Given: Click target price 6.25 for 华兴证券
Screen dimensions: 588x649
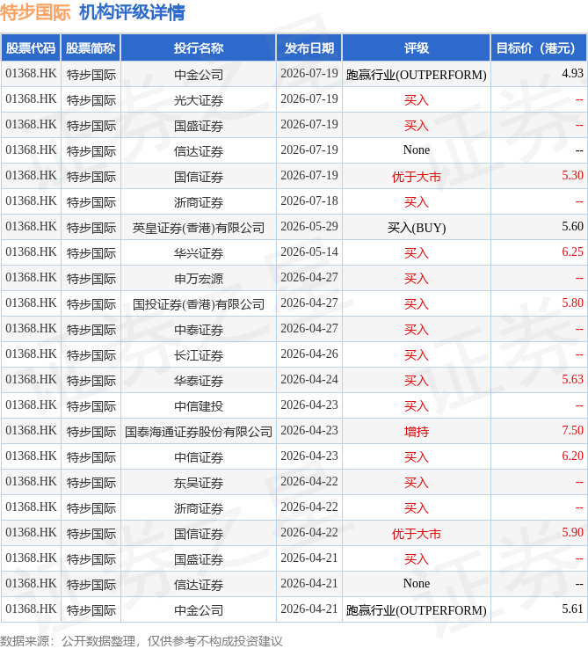Looking at the screenshot, I should point(572,252).
